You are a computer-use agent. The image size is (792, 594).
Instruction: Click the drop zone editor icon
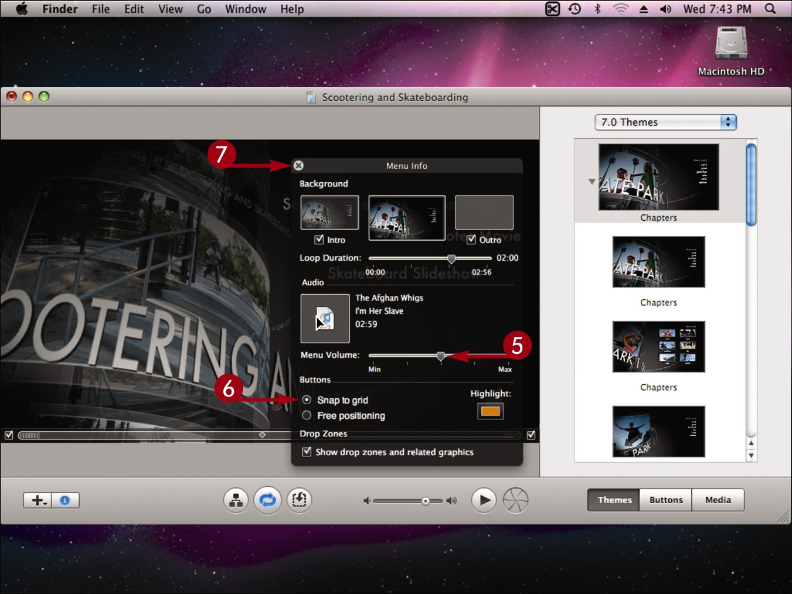click(300, 500)
